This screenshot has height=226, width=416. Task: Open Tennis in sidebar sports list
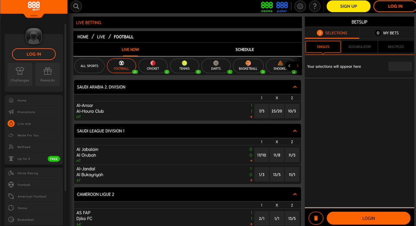click(x=34, y=208)
